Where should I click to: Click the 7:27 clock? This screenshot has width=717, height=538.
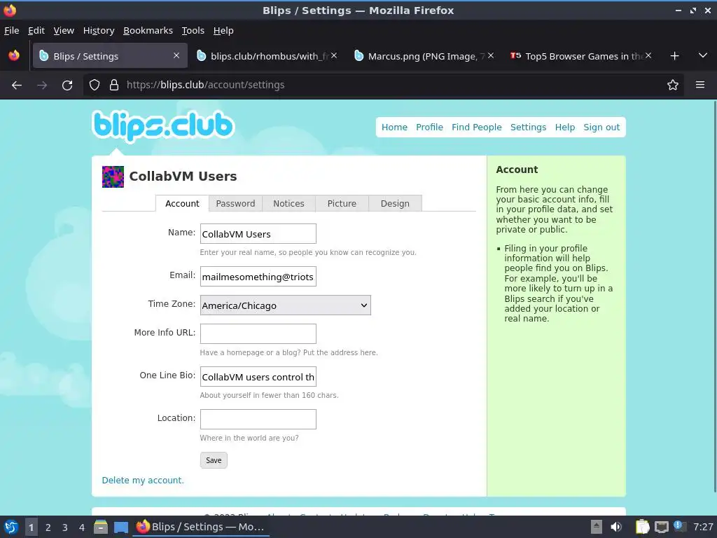pos(703,527)
